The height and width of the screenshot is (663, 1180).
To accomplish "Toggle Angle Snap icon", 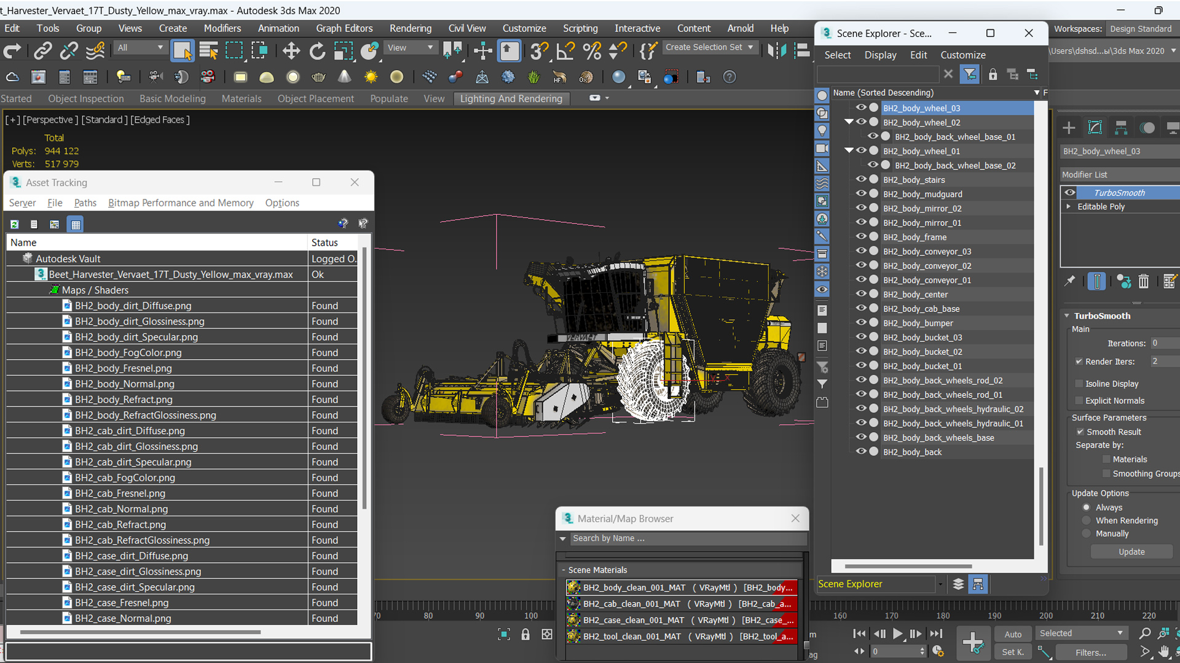I will [x=565, y=51].
